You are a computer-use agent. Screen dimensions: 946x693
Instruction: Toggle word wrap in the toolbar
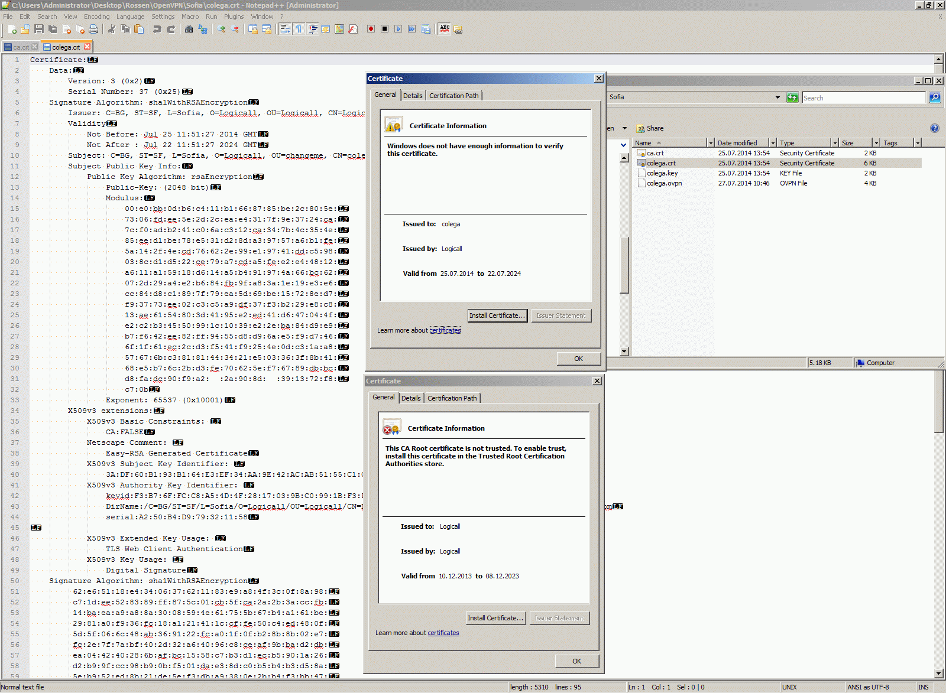click(285, 29)
